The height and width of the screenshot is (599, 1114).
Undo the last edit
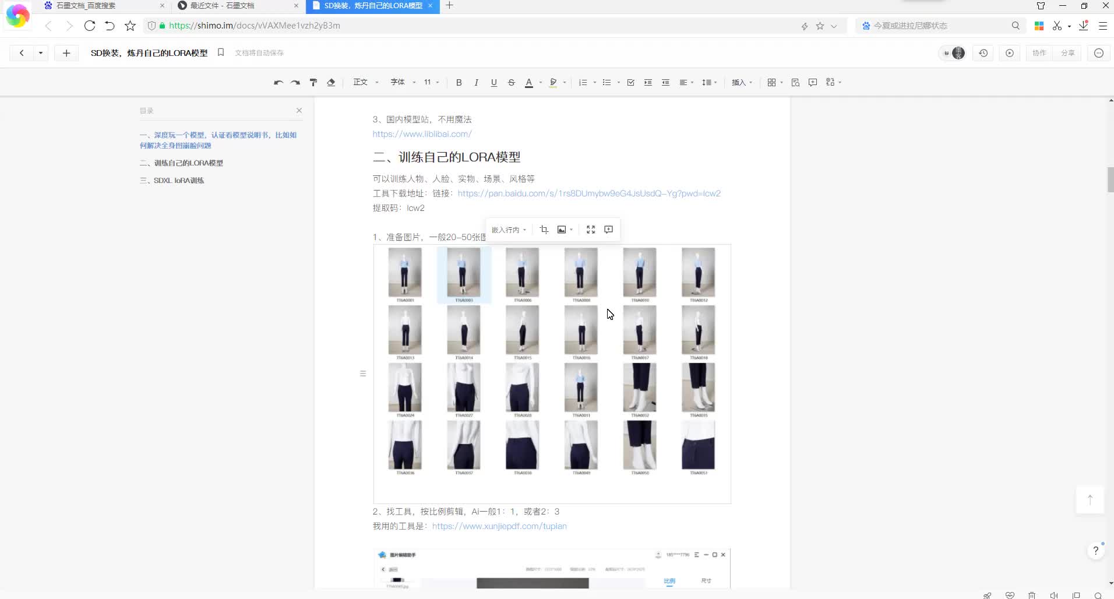coord(278,82)
